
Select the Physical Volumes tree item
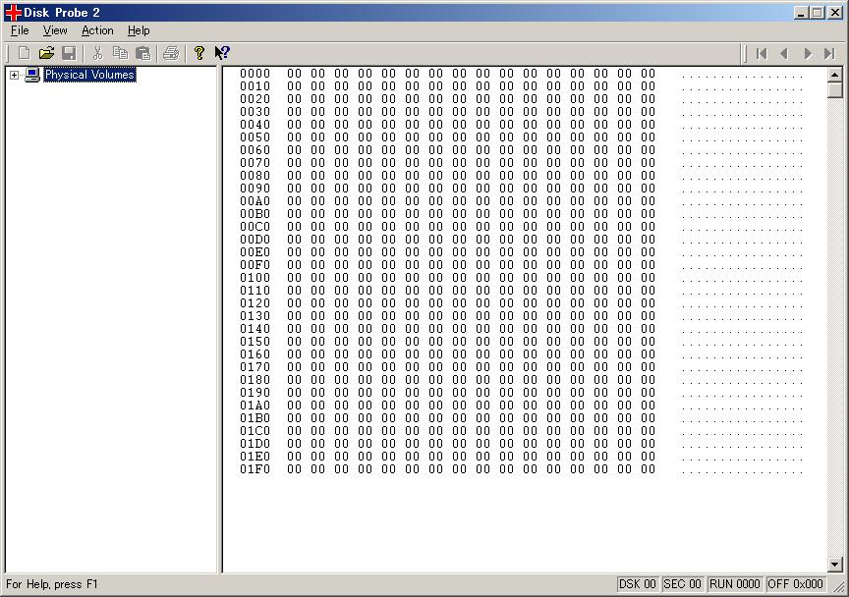(x=89, y=75)
